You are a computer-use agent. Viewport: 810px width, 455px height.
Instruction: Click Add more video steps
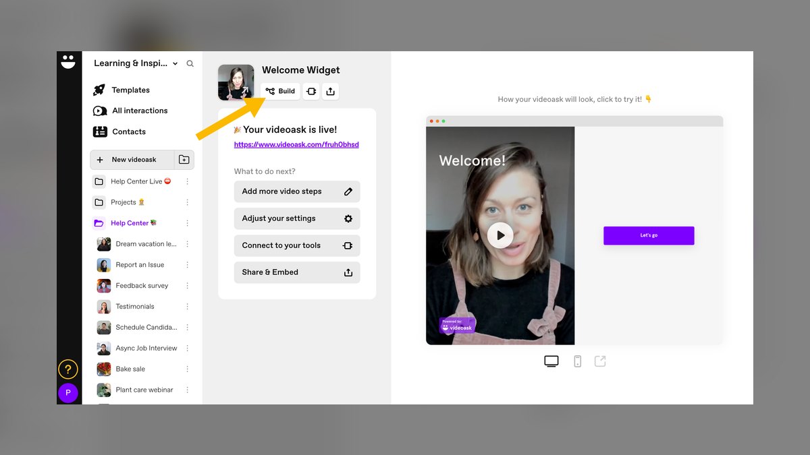click(297, 191)
